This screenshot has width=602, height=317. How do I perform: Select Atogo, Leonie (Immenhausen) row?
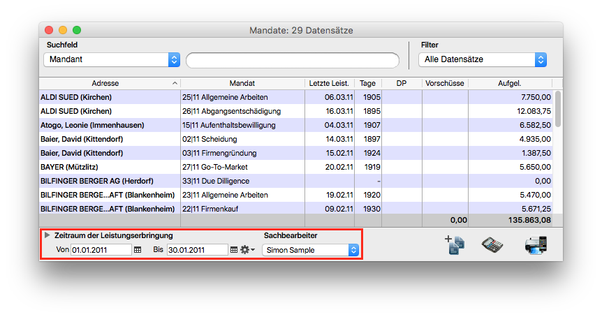tap(295, 125)
